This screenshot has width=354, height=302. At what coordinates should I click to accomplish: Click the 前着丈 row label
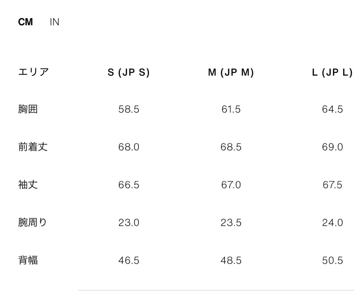(x=33, y=147)
